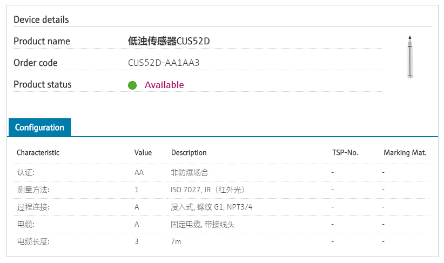Click the Device details heading
The width and height of the screenshot is (444, 263).
coord(41,19)
